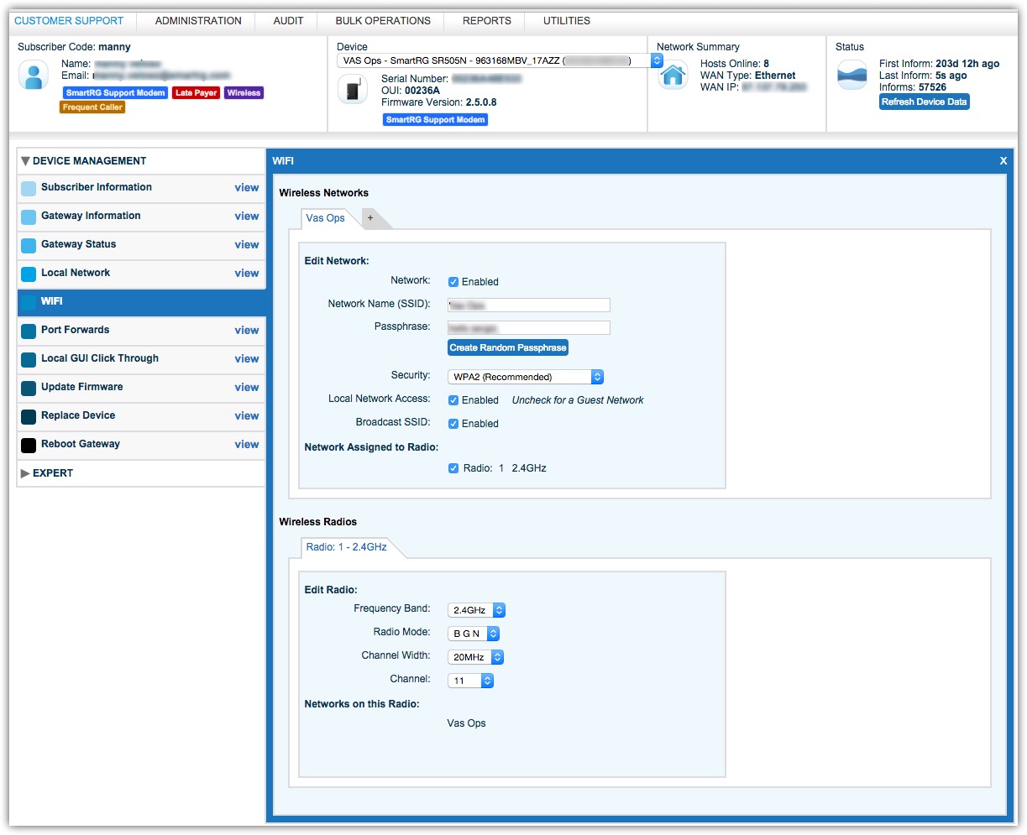Click Create Random Passphrase button
The image size is (1027, 835).
(507, 347)
